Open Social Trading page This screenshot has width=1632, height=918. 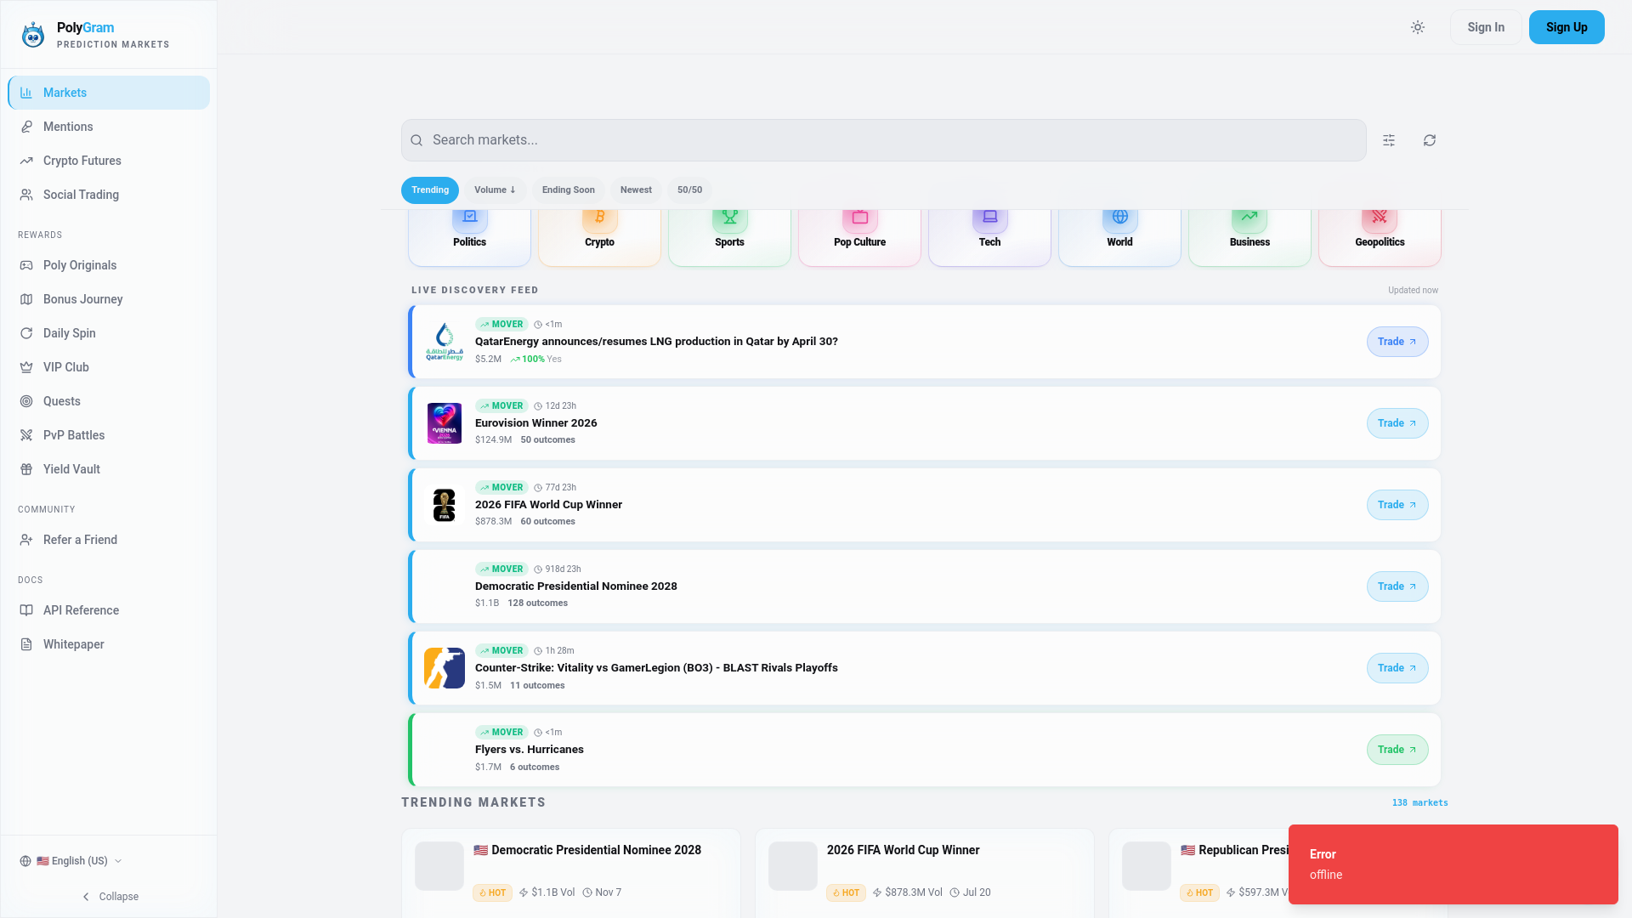click(x=109, y=195)
